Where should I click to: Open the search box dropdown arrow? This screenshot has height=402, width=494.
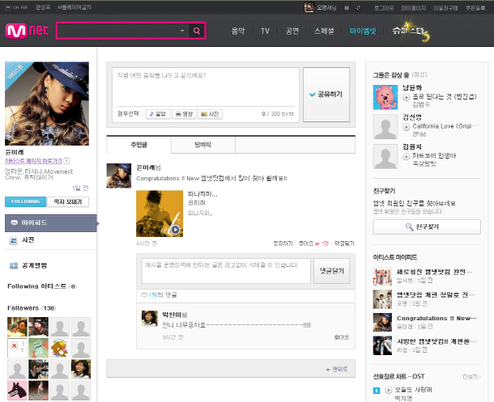(182, 31)
